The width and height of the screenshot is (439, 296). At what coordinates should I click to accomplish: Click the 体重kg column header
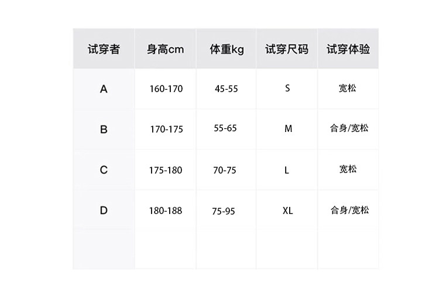pos(227,49)
